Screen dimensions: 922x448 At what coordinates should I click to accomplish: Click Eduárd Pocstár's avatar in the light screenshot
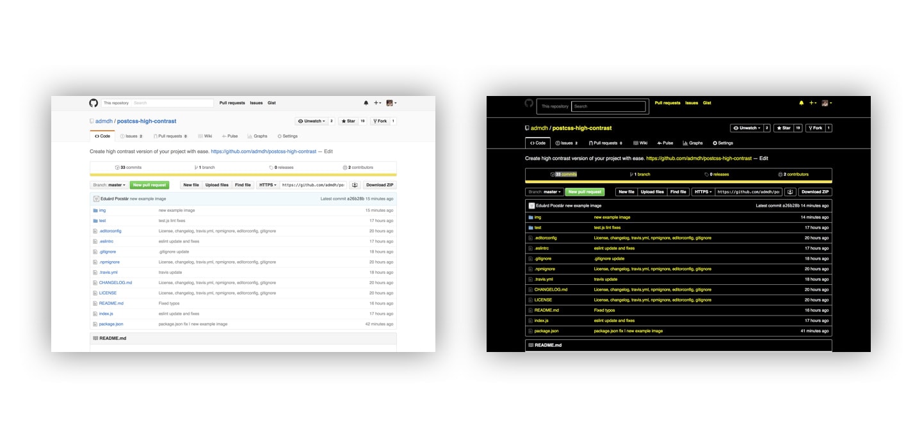coord(96,199)
